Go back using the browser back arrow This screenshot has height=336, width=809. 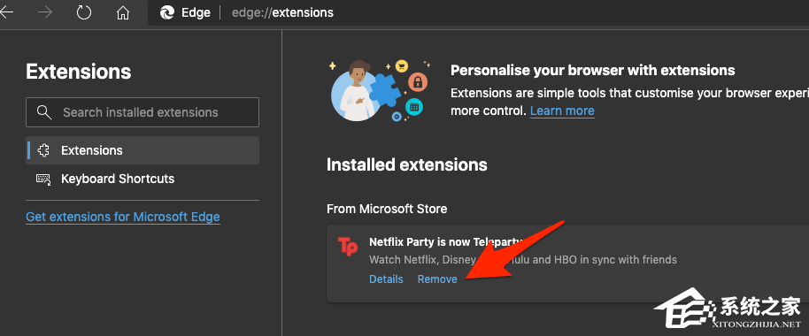[x=5, y=12]
